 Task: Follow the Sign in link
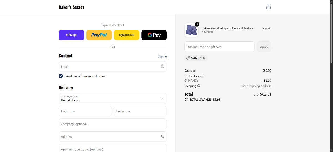162,56
